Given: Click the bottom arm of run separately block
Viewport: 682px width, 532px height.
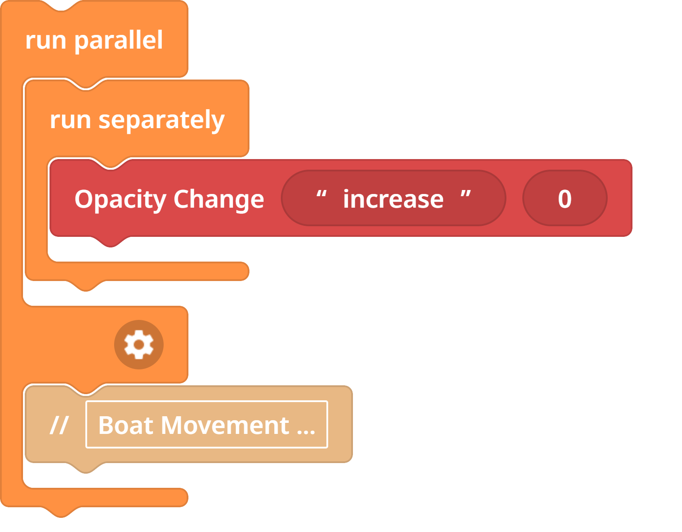Looking at the screenshot, I should [146, 271].
